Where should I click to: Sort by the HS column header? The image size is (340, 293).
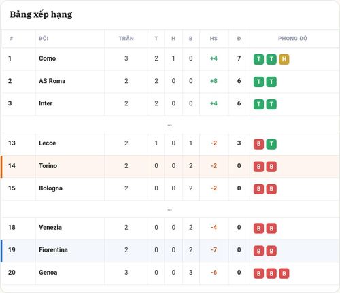(214, 39)
